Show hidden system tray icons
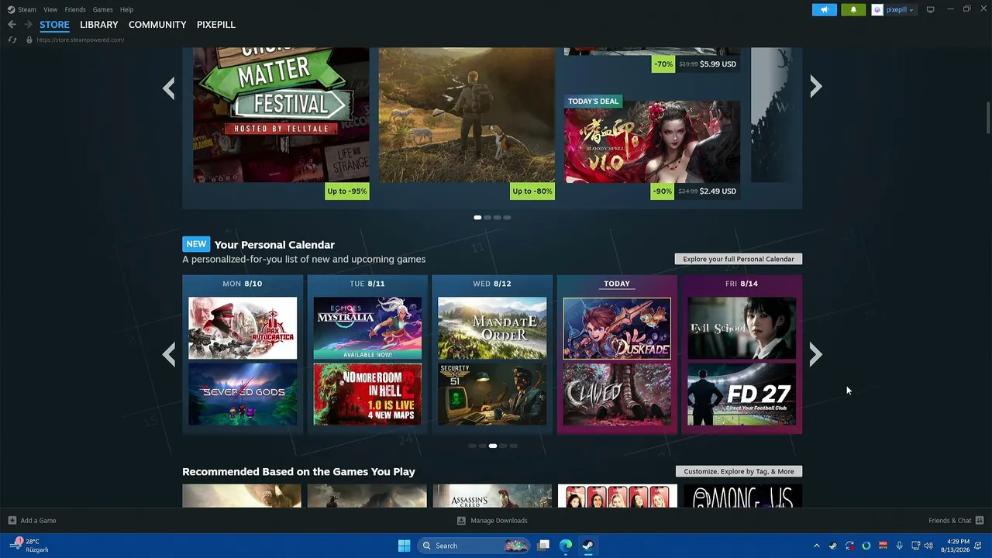992x558 pixels. [x=816, y=546]
